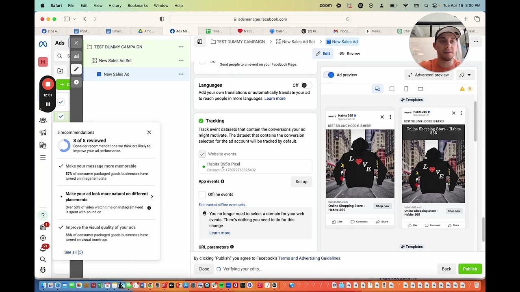Viewport: 520px width, 292px height.
Task: Open the sidebar Search magnifier icon
Action: (x=43, y=259)
